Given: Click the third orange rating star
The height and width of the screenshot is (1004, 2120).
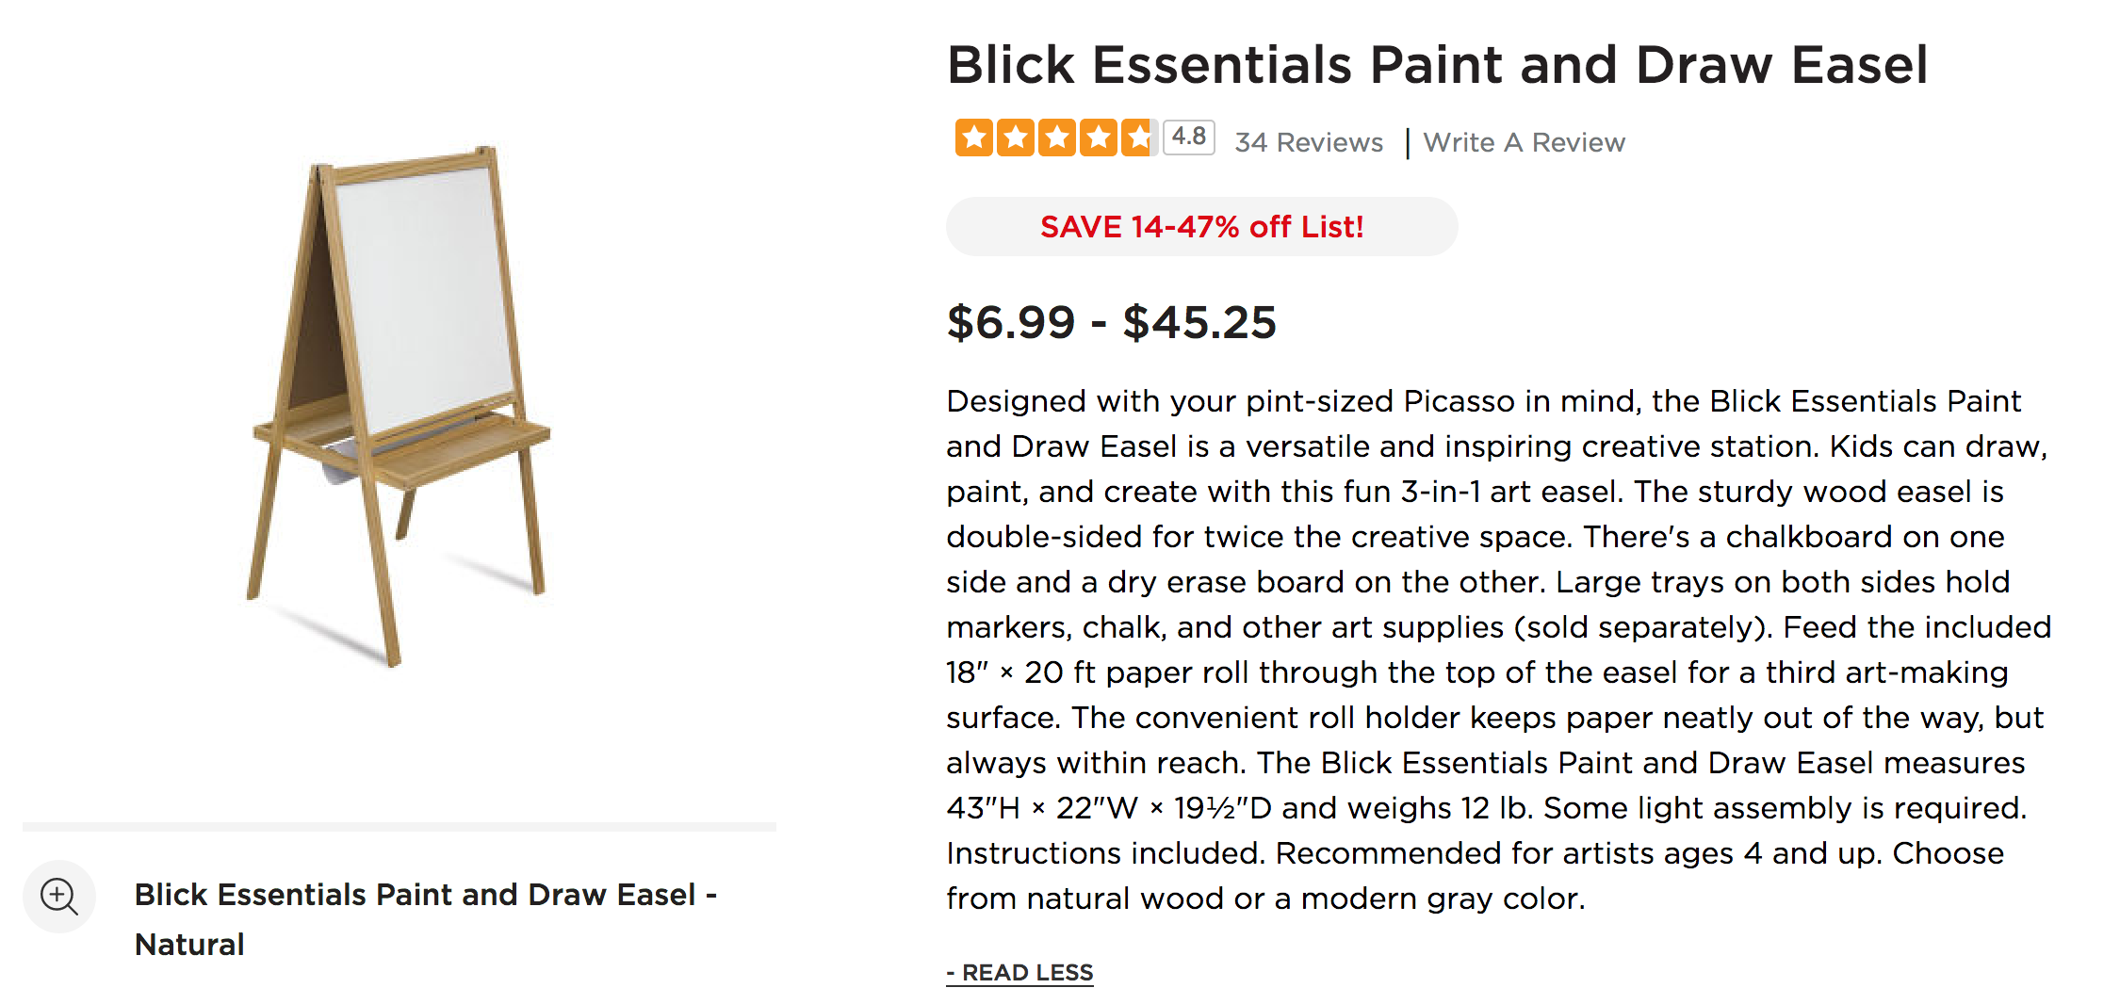Looking at the screenshot, I should point(1057,138).
